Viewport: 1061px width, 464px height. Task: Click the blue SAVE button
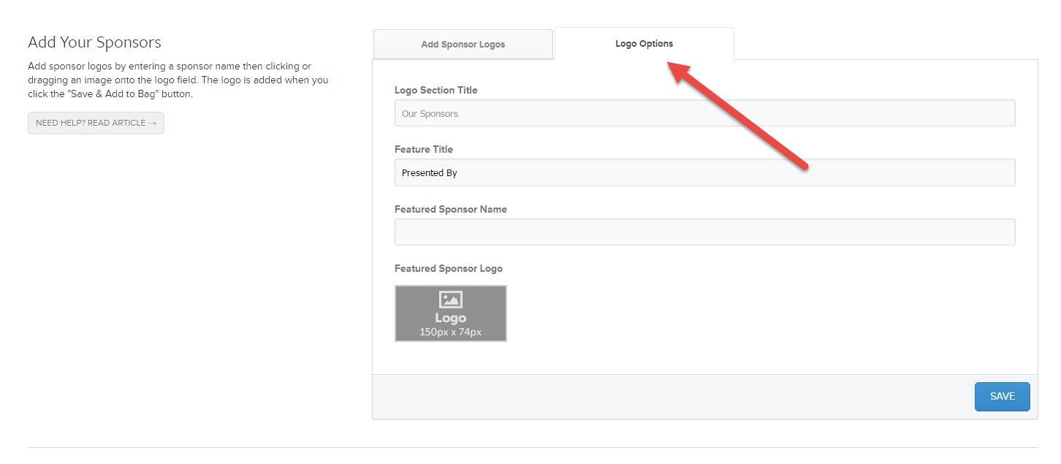click(1002, 396)
